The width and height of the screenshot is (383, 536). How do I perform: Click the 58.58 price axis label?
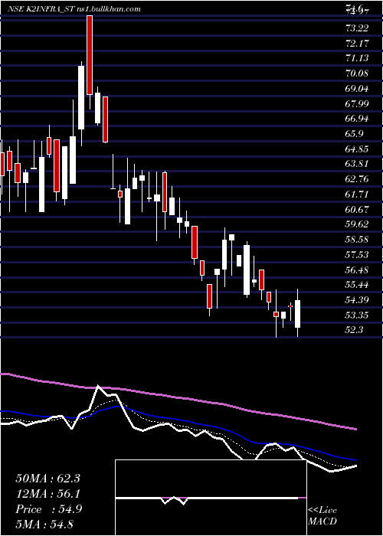(x=358, y=240)
